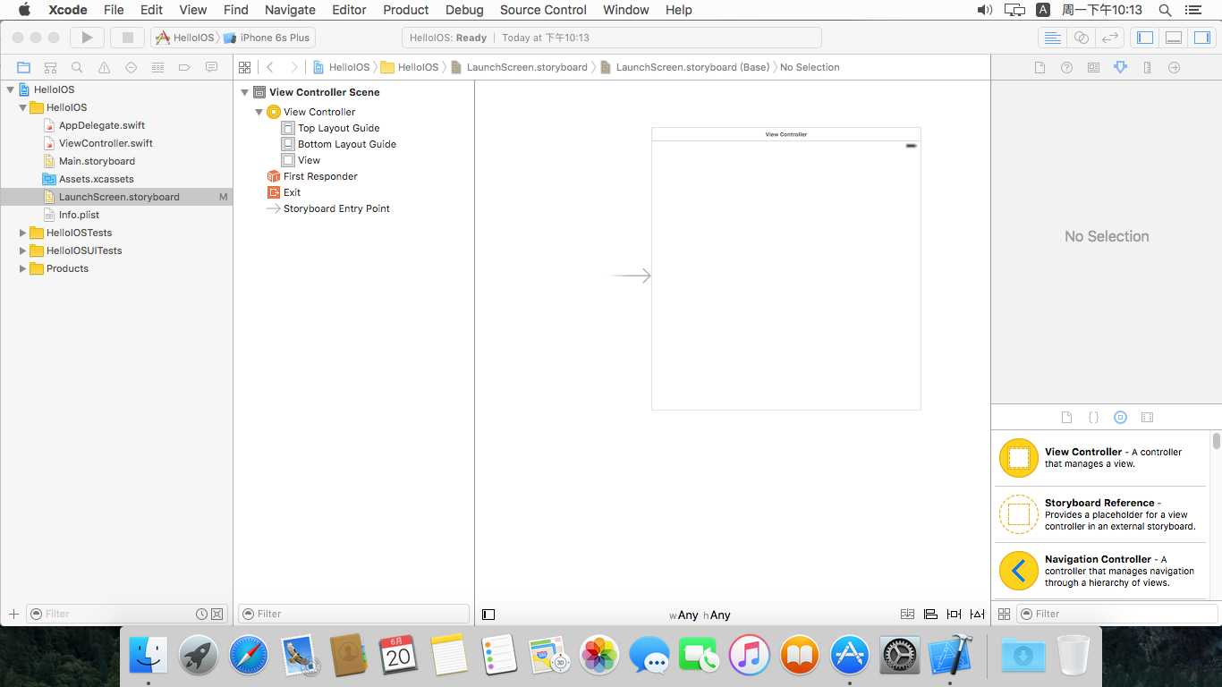
Task: Show the Connections inspector arrow icon
Action: [x=1175, y=67]
